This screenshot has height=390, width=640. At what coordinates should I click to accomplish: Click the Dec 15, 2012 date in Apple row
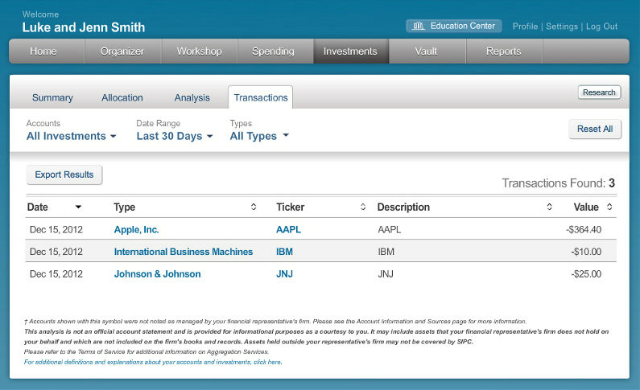point(56,229)
